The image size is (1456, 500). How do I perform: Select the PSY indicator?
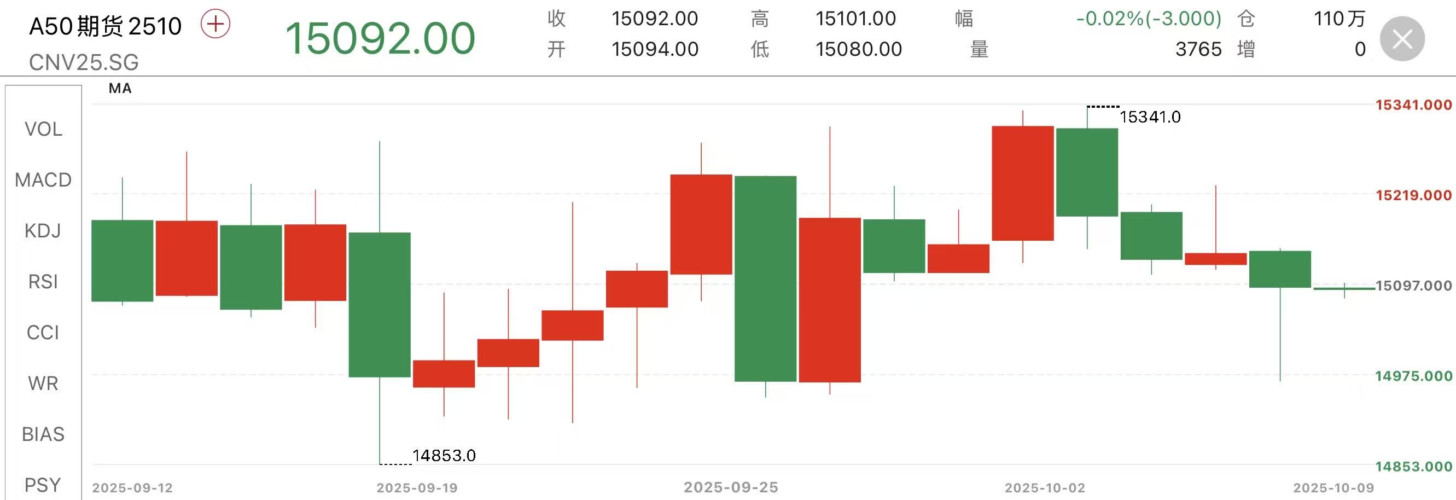[44, 485]
